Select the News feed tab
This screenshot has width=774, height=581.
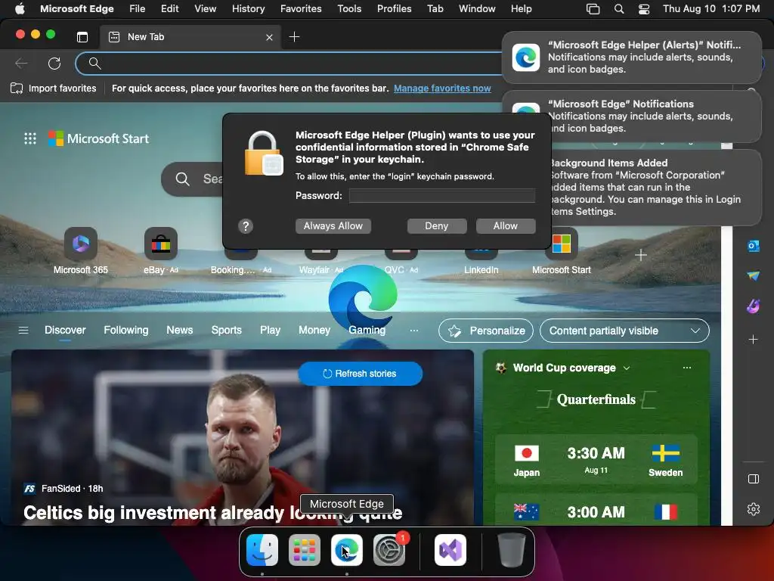[180, 330]
